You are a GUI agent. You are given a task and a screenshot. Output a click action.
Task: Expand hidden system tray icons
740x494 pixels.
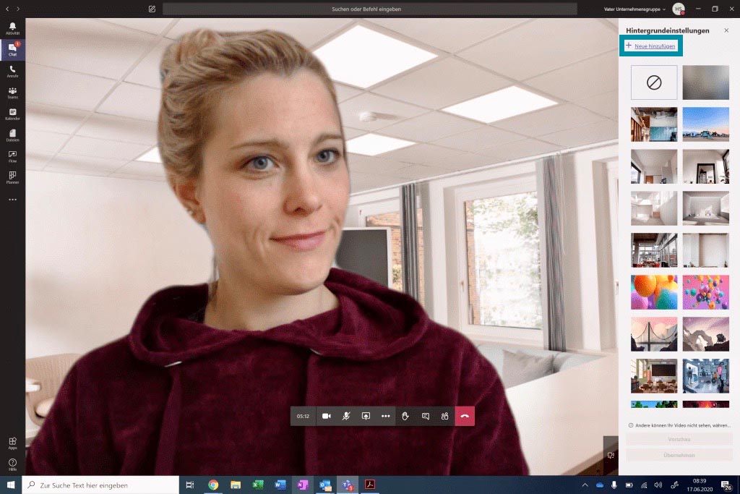pos(585,485)
